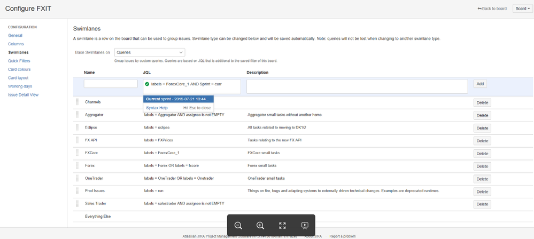Click the new swimlane Description input field
The image size is (534, 239).
(x=357, y=86)
